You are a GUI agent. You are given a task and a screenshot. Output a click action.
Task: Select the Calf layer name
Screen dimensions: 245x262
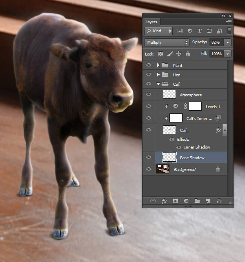[x=184, y=130]
